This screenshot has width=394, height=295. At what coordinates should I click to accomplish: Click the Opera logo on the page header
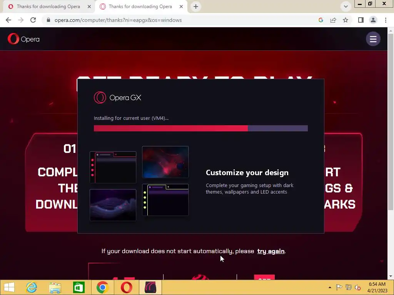[23, 39]
